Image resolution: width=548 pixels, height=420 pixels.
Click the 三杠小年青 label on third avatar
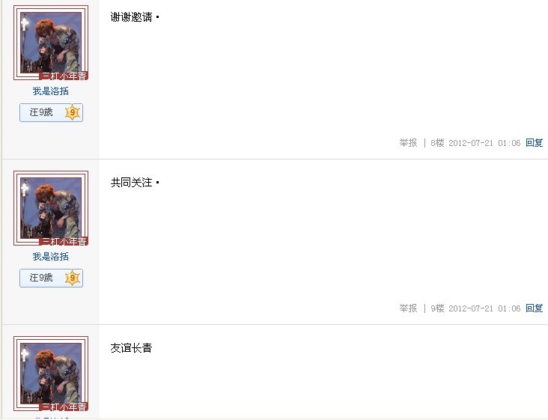point(63,407)
